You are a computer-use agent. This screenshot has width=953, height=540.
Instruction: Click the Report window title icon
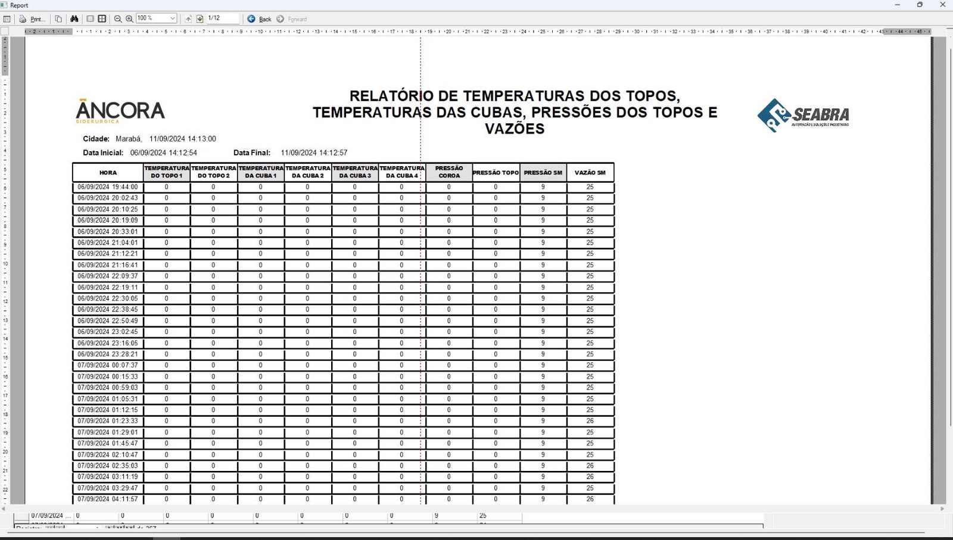pyautogui.click(x=4, y=5)
